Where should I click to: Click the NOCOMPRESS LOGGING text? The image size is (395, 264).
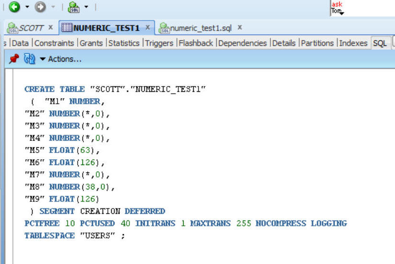(302, 223)
